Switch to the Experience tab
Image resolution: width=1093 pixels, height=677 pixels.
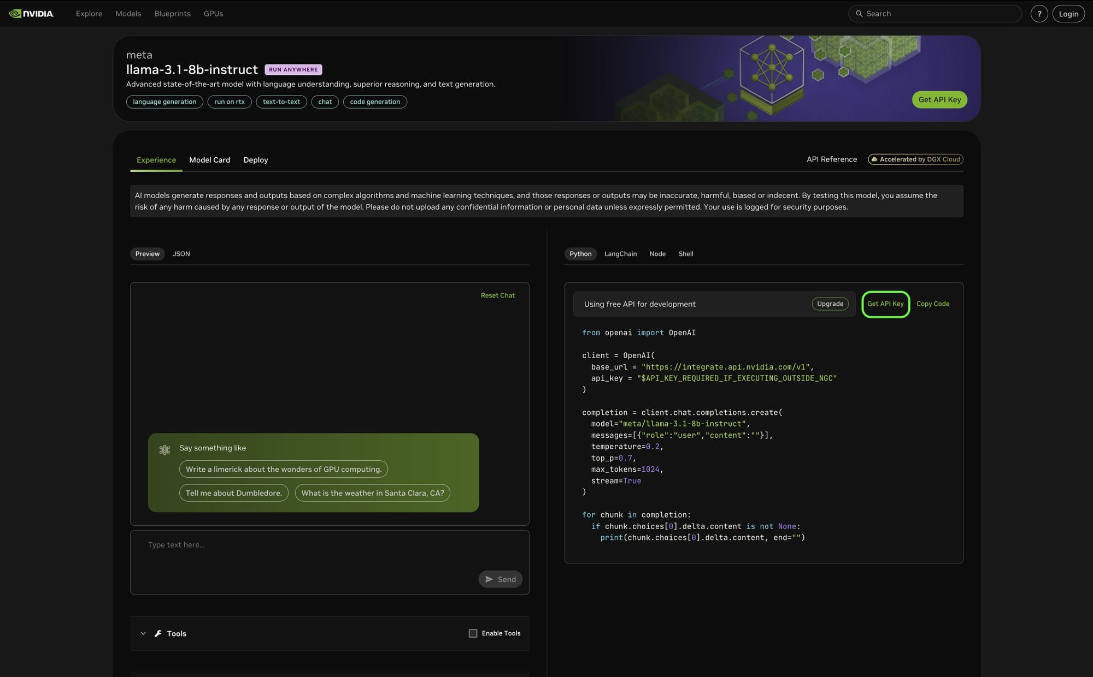[x=156, y=160]
